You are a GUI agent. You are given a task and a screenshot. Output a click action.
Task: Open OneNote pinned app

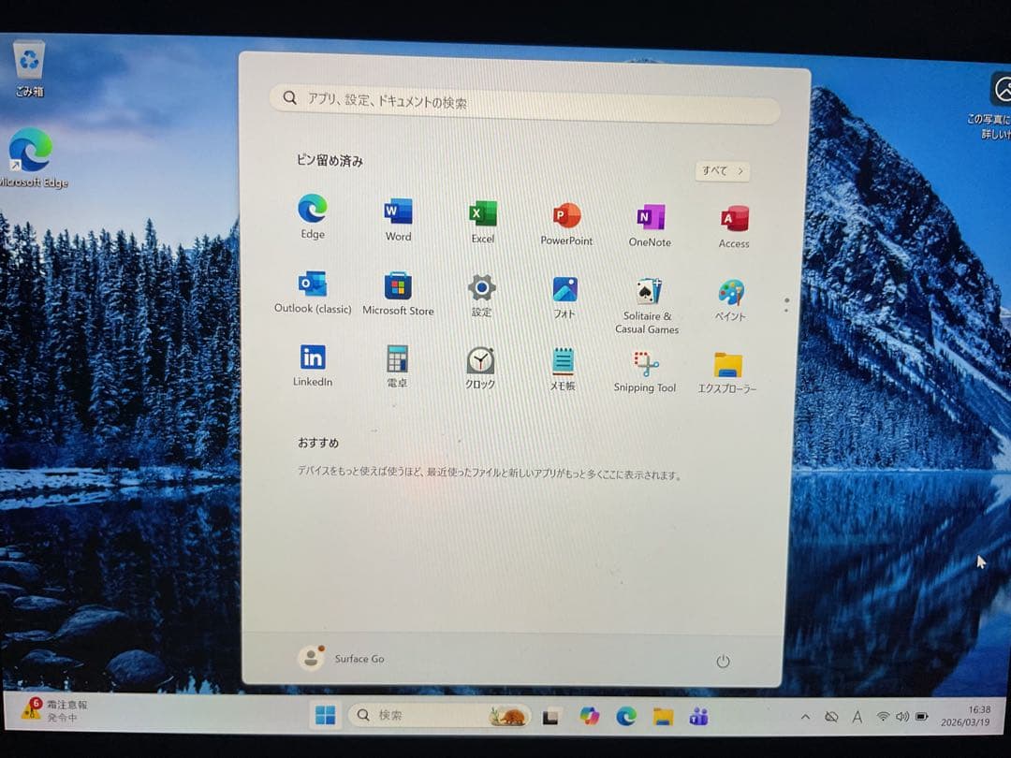pyautogui.click(x=650, y=226)
